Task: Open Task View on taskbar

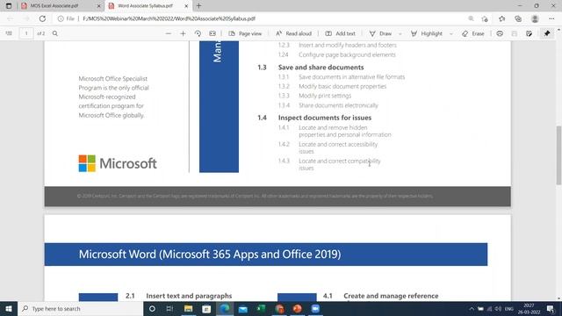Action: point(169,308)
